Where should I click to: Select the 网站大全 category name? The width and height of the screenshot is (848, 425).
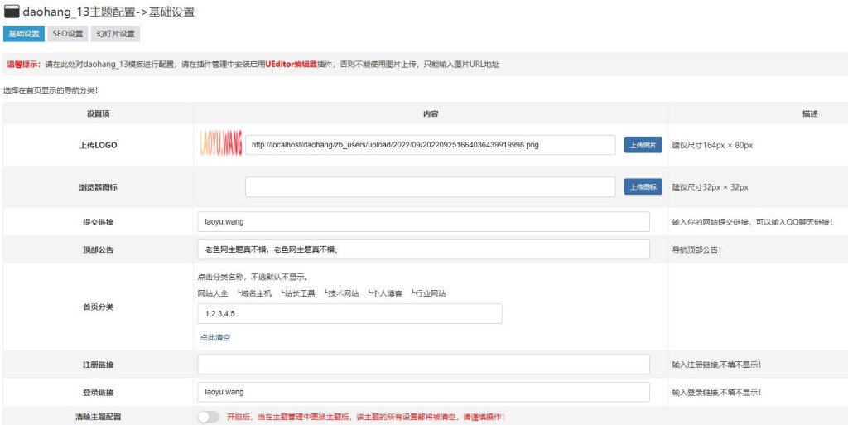213,293
